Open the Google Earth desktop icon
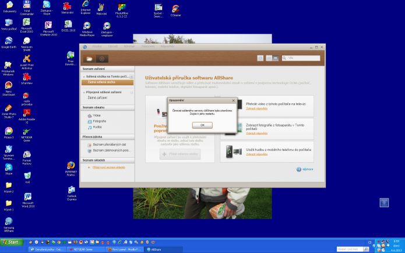The image size is (405, 253). pyautogui.click(x=9, y=43)
